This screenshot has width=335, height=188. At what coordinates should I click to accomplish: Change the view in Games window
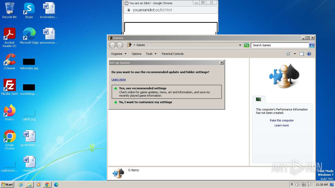pos(288,54)
